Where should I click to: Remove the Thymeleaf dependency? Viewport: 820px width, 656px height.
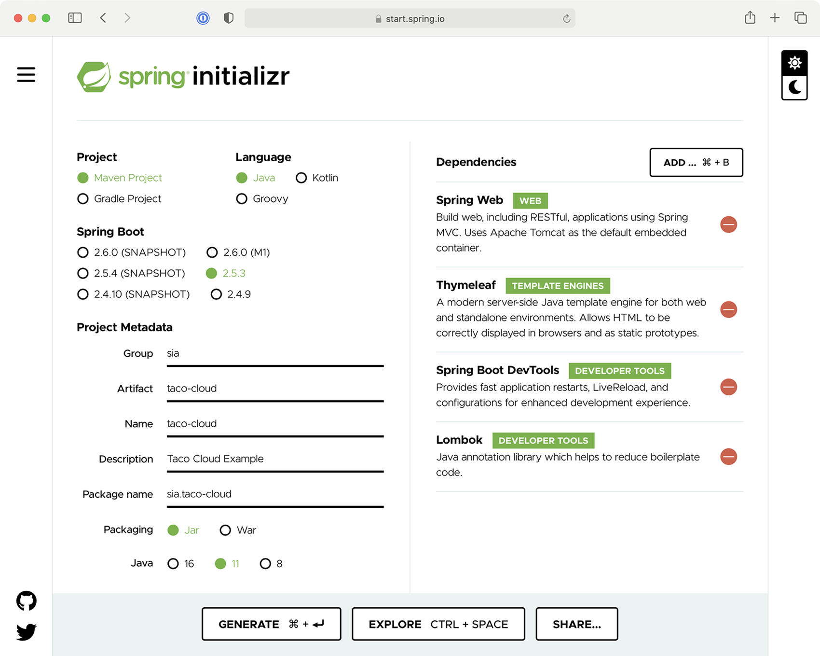click(x=728, y=309)
